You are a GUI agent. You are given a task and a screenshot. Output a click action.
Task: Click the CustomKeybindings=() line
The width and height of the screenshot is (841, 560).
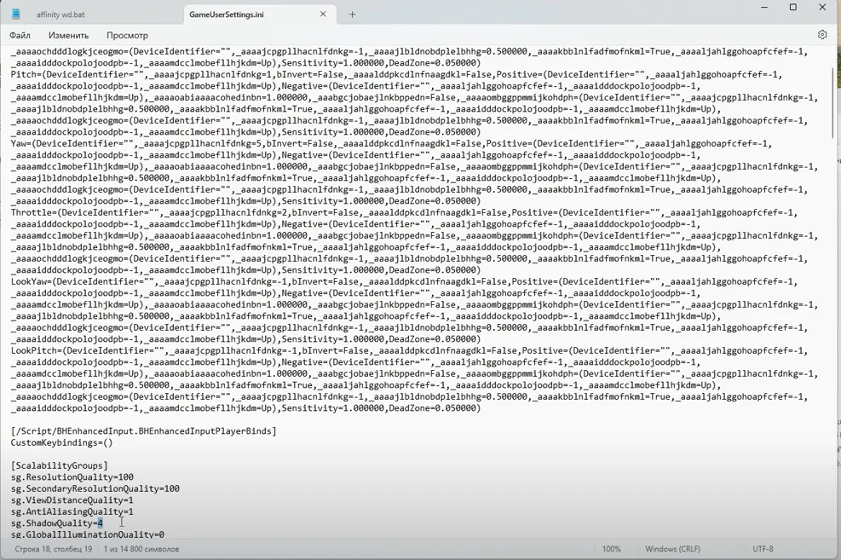click(x=61, y=442)
